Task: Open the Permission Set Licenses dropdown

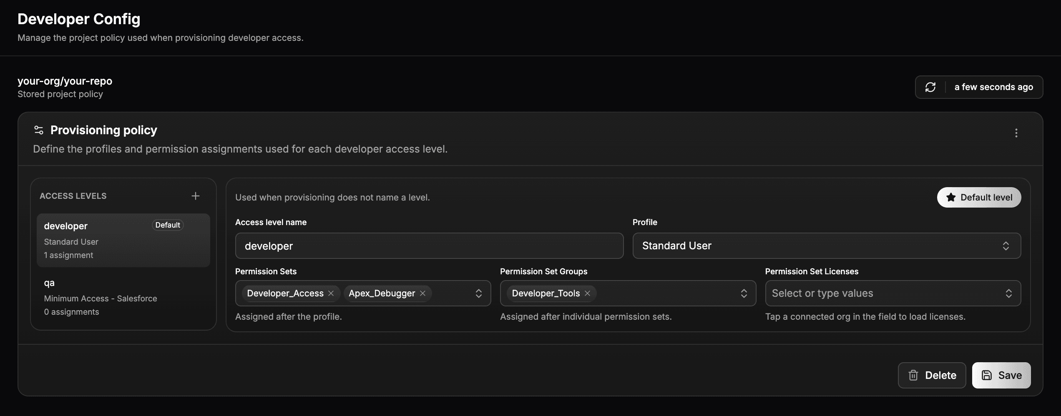Action: coord(893,293)
